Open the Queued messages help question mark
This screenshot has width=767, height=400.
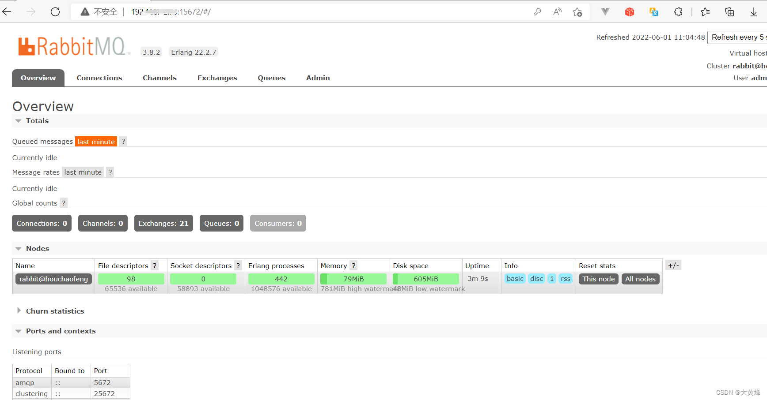[123, 142]
